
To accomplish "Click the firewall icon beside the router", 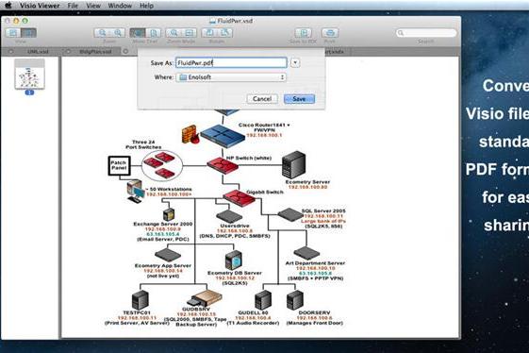I will (x=190, y=134).
